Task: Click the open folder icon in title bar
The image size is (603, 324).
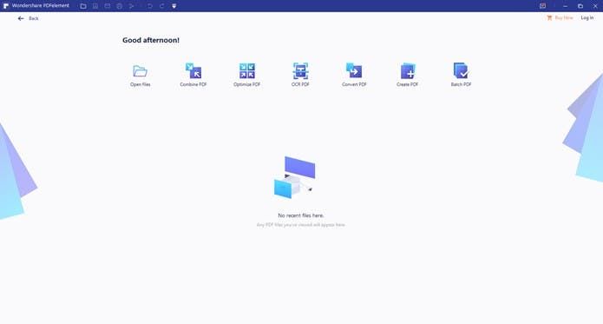Action: (83, 6)
